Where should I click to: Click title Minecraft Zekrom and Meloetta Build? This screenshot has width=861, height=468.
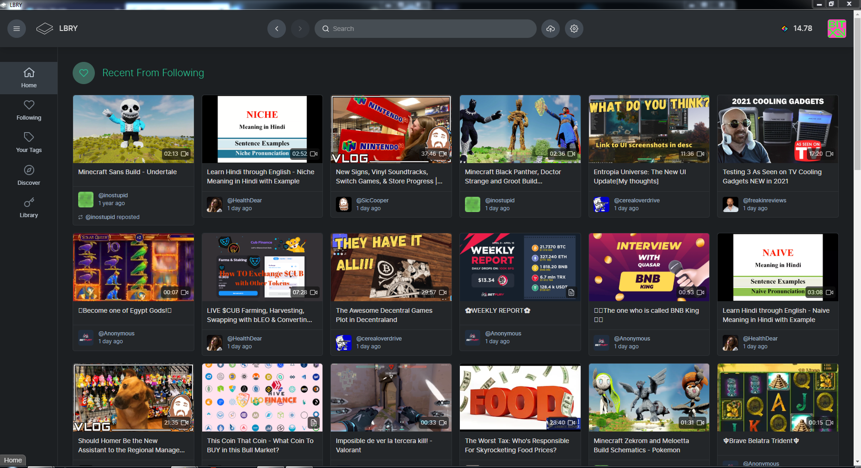[x=641, y=445]
